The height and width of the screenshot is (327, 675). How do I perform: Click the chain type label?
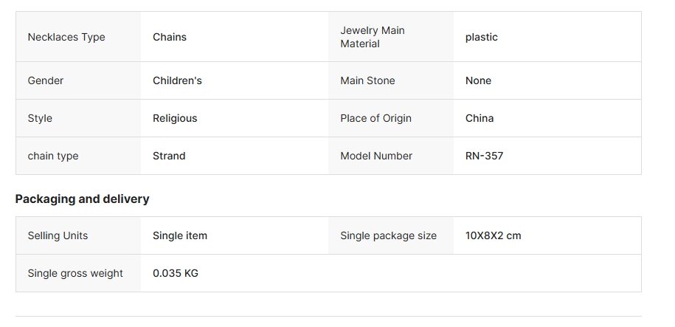click(53, 156)
